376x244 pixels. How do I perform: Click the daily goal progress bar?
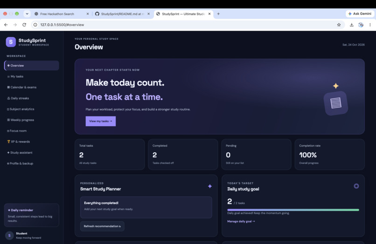[x=293, y=210]
